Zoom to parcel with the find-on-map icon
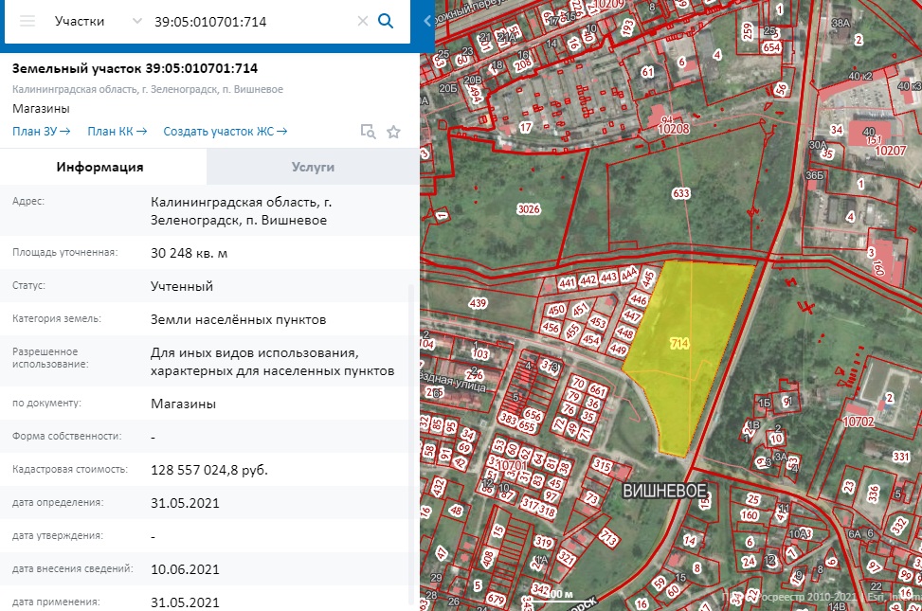Viewport: 922px width, 611px height. pyautogui.click(x=368, y=132)
